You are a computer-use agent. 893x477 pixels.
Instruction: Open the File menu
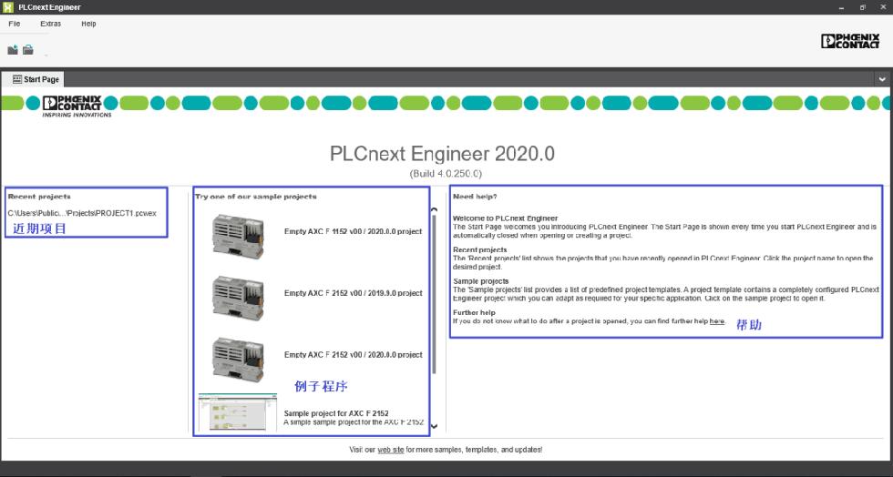(x=15, y=24)
